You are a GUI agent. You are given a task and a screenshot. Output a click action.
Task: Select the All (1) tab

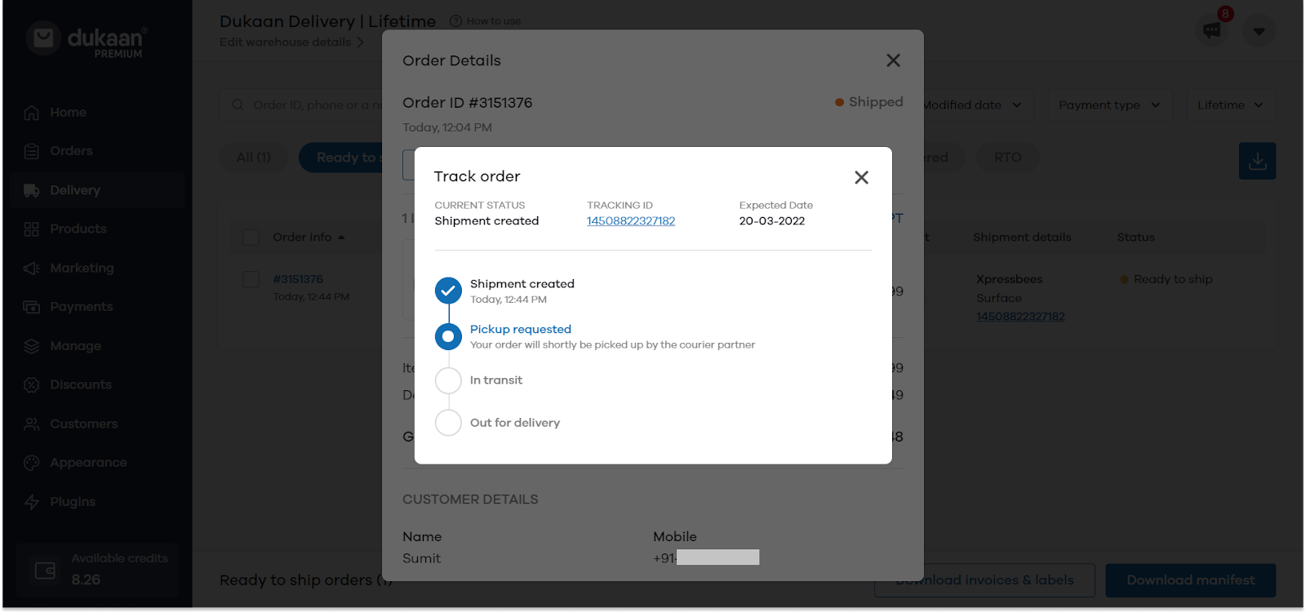(x=254, y=158)
